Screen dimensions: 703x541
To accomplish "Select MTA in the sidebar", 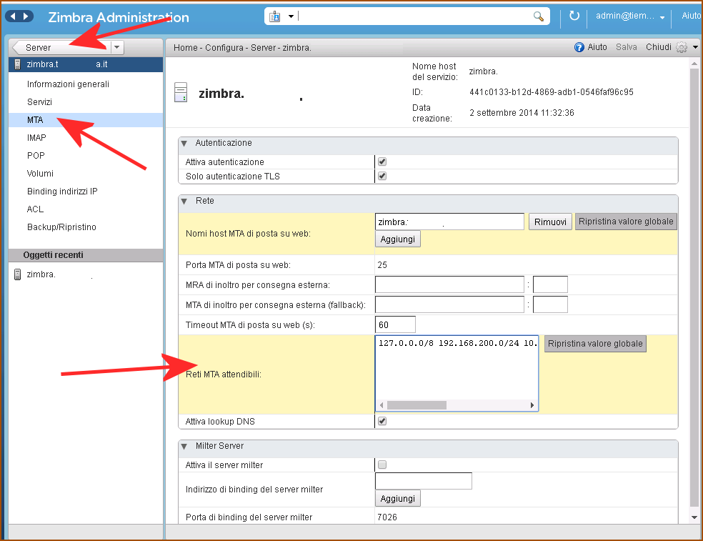I will (x=86, y=120).
